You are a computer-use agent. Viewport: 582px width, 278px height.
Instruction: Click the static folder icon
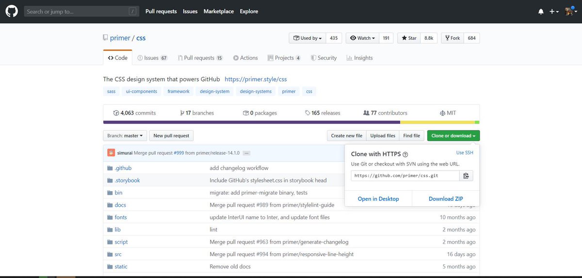pos(110,266)
